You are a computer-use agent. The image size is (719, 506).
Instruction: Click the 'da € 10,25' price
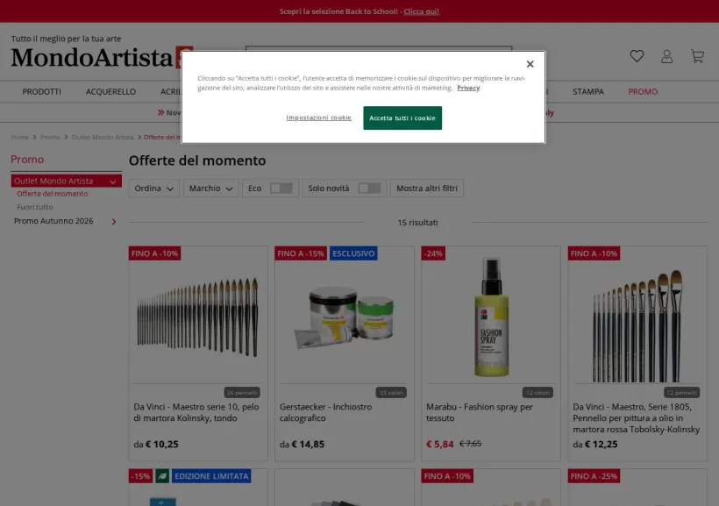point(156,444)
